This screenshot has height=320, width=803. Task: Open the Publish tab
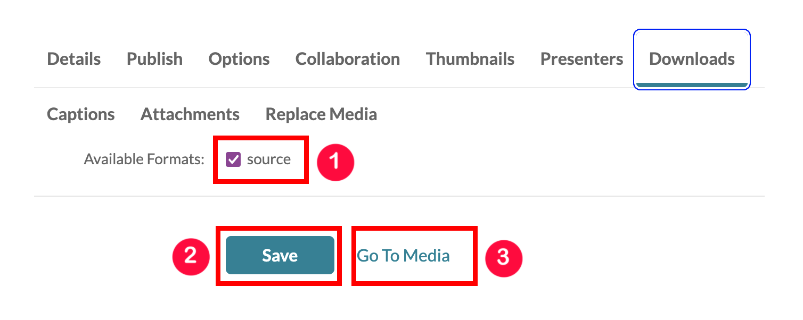click(154, 59)
